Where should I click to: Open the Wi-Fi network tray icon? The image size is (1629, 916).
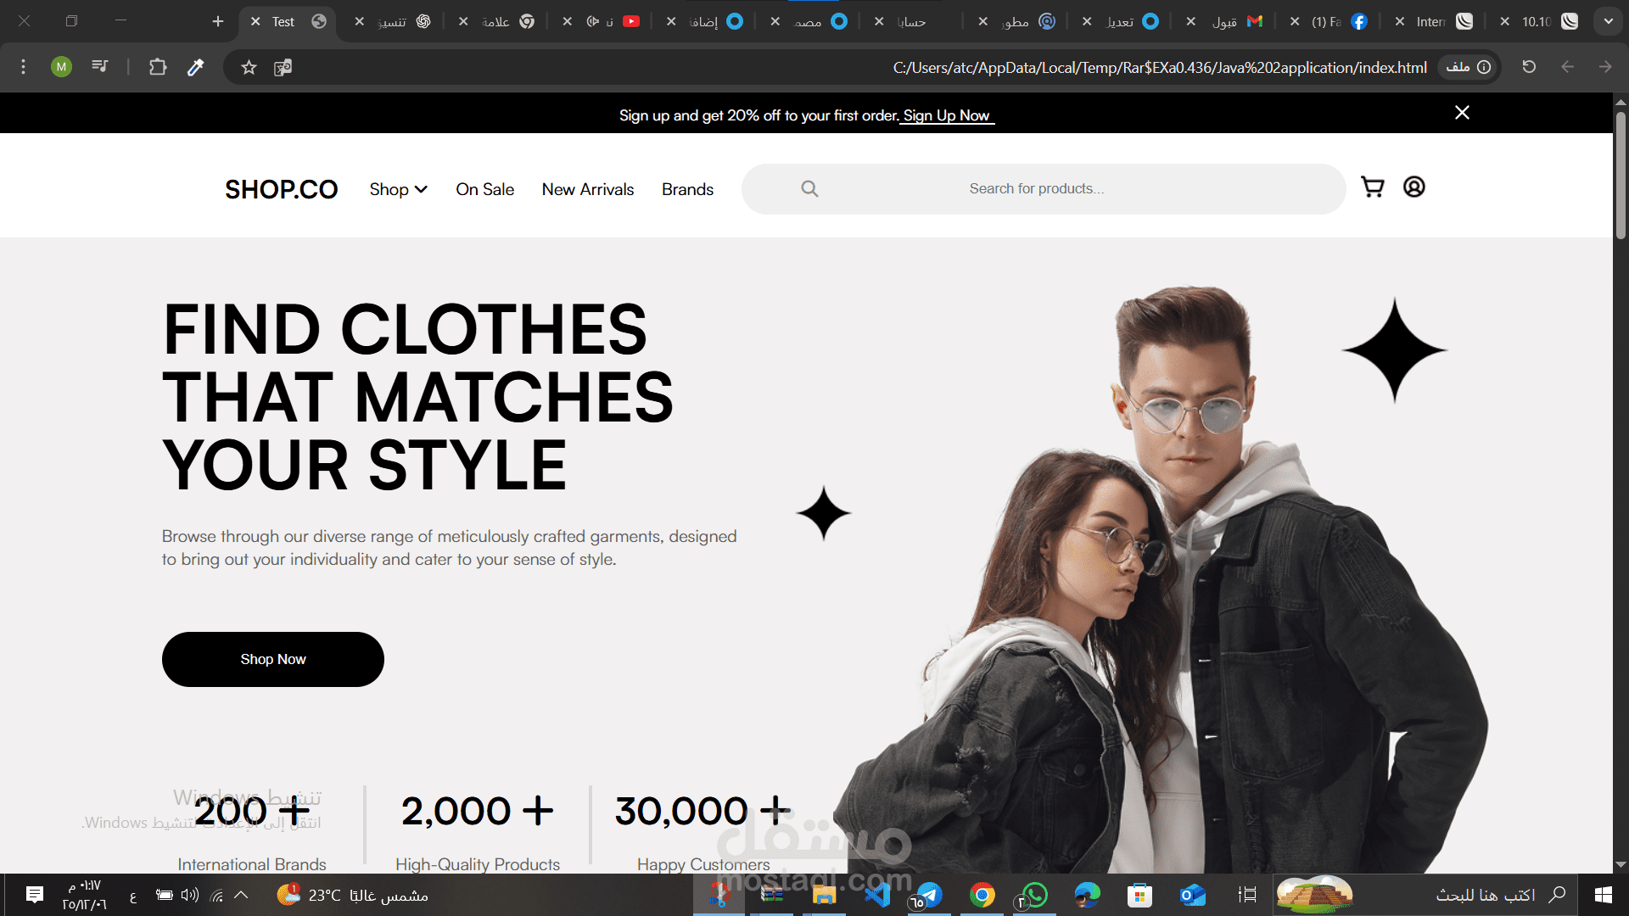click(217, 895)
